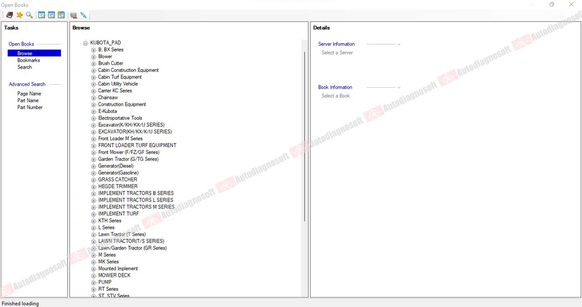This screenshot has width=582, height=307.
Task: Expand the E-Kubota node
Action: tap(94, 111)
